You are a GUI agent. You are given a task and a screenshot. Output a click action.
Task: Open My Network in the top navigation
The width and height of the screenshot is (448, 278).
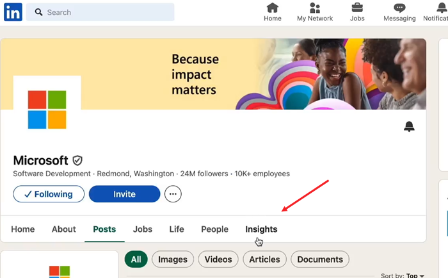[315, 12]
